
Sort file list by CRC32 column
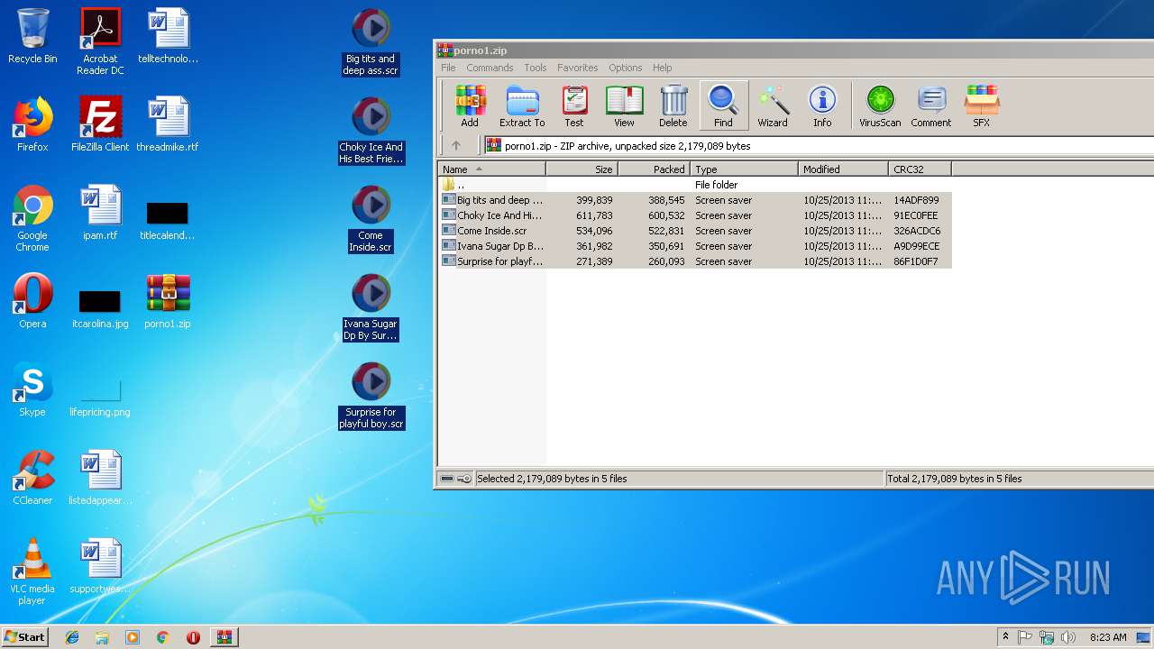pos(920,169)
